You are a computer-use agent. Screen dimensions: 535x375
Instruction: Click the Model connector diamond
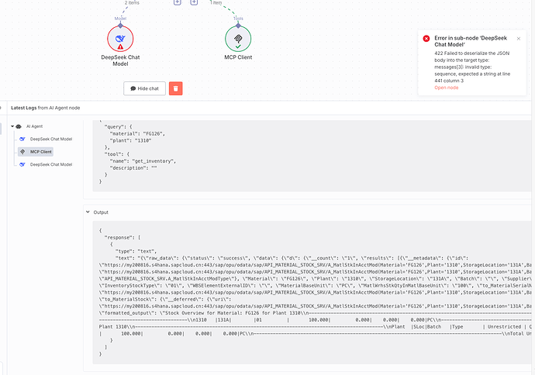click(x=120, y=26)
